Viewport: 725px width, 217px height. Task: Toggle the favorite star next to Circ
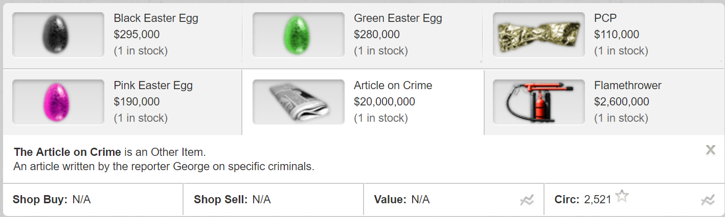pyautogui.click(x=622, y=196)
